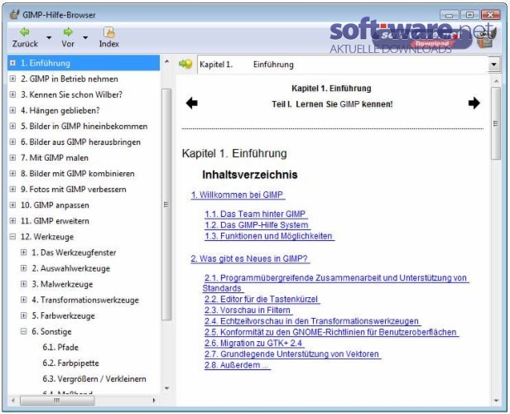The width and height of the screenshot is (510, 414).
Task: Open link 2.5. Konformität zu den GNOME-Richtlinien
Action: click(x=331, y=332)
